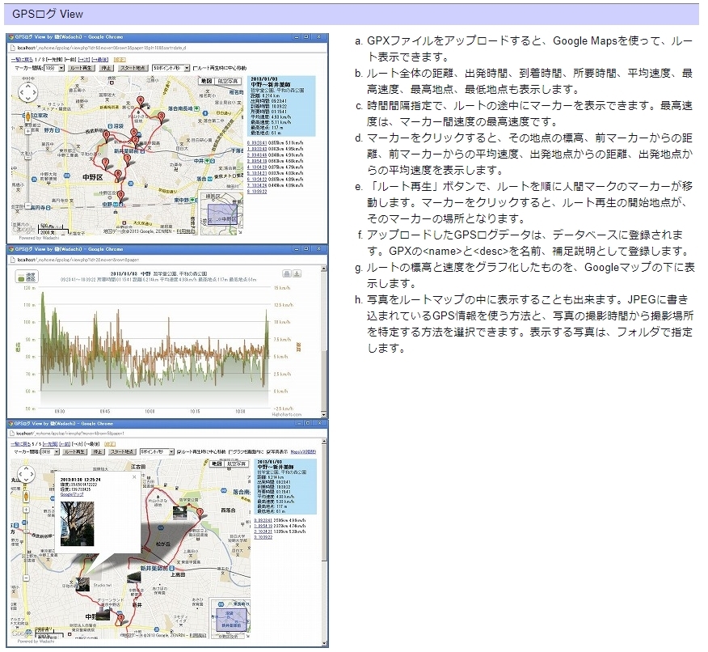
Task: Select pegman icon in bottom photo map window
Action: 26,497
